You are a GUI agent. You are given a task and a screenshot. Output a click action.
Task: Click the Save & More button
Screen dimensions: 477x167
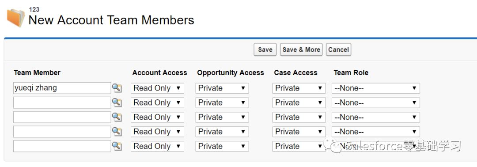click(x=301, y=49)
